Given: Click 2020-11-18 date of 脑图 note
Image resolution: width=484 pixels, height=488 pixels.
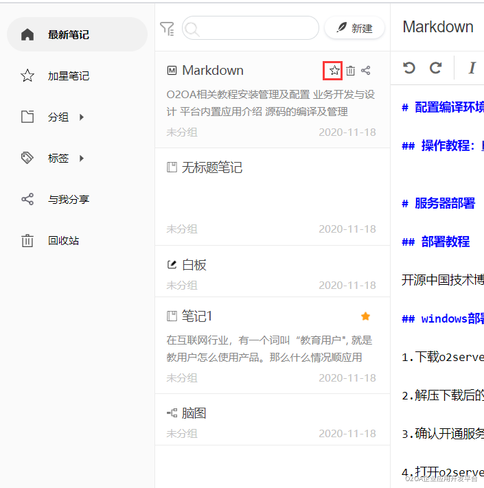Looking at the screenshot, I should 347,433.
